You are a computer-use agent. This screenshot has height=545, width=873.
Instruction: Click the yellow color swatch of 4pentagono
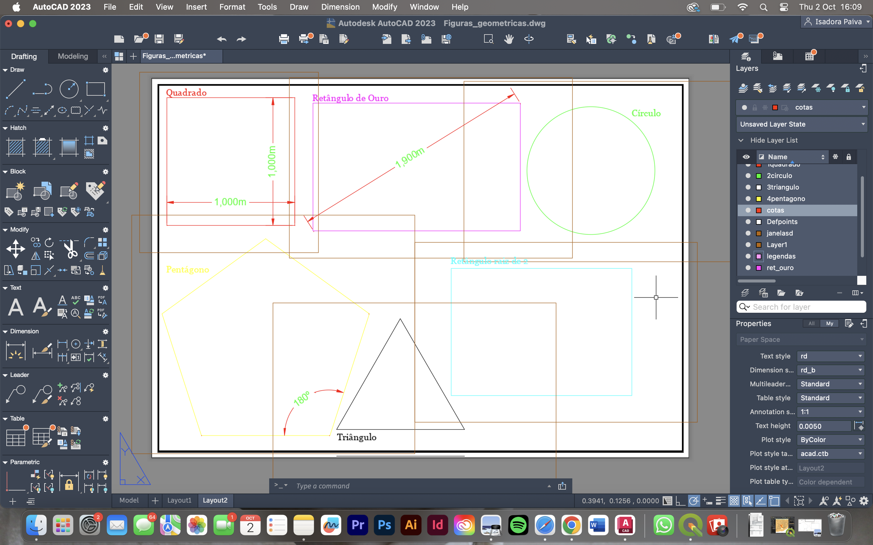pos(759,199)
